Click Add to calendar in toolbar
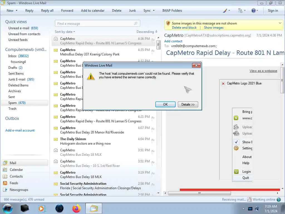 pos(93,11)
